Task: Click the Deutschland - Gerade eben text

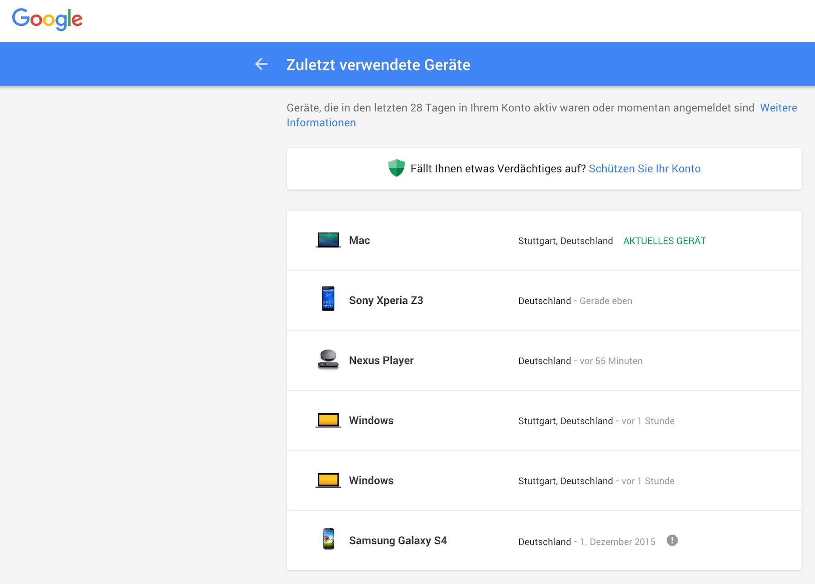Action: point(575,301)
